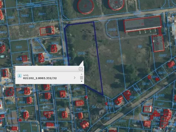
Task: Click parcel label 300/3 on map
Action: [x=19, y=47]
